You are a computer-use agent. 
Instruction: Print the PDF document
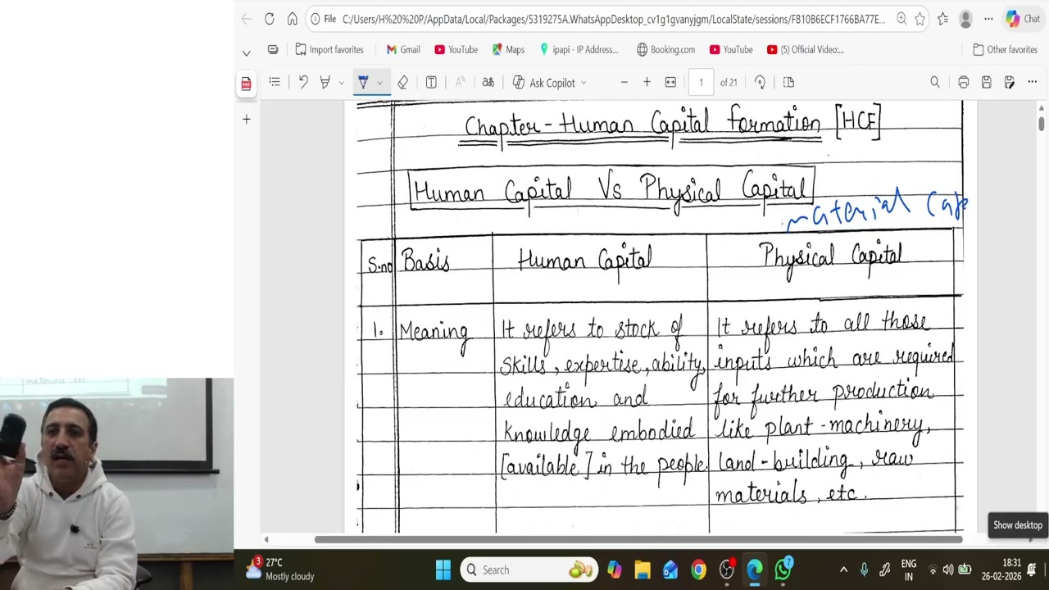(x=964, y=82)
